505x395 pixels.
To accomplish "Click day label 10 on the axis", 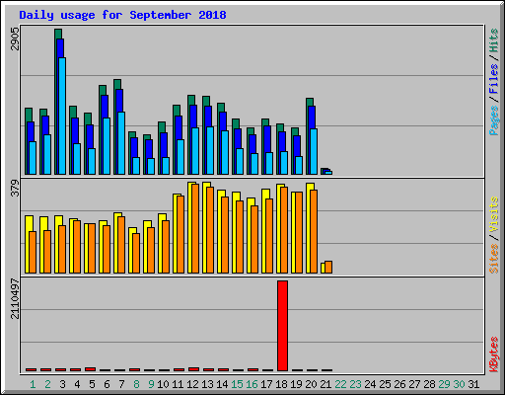I will pos(163,384).
